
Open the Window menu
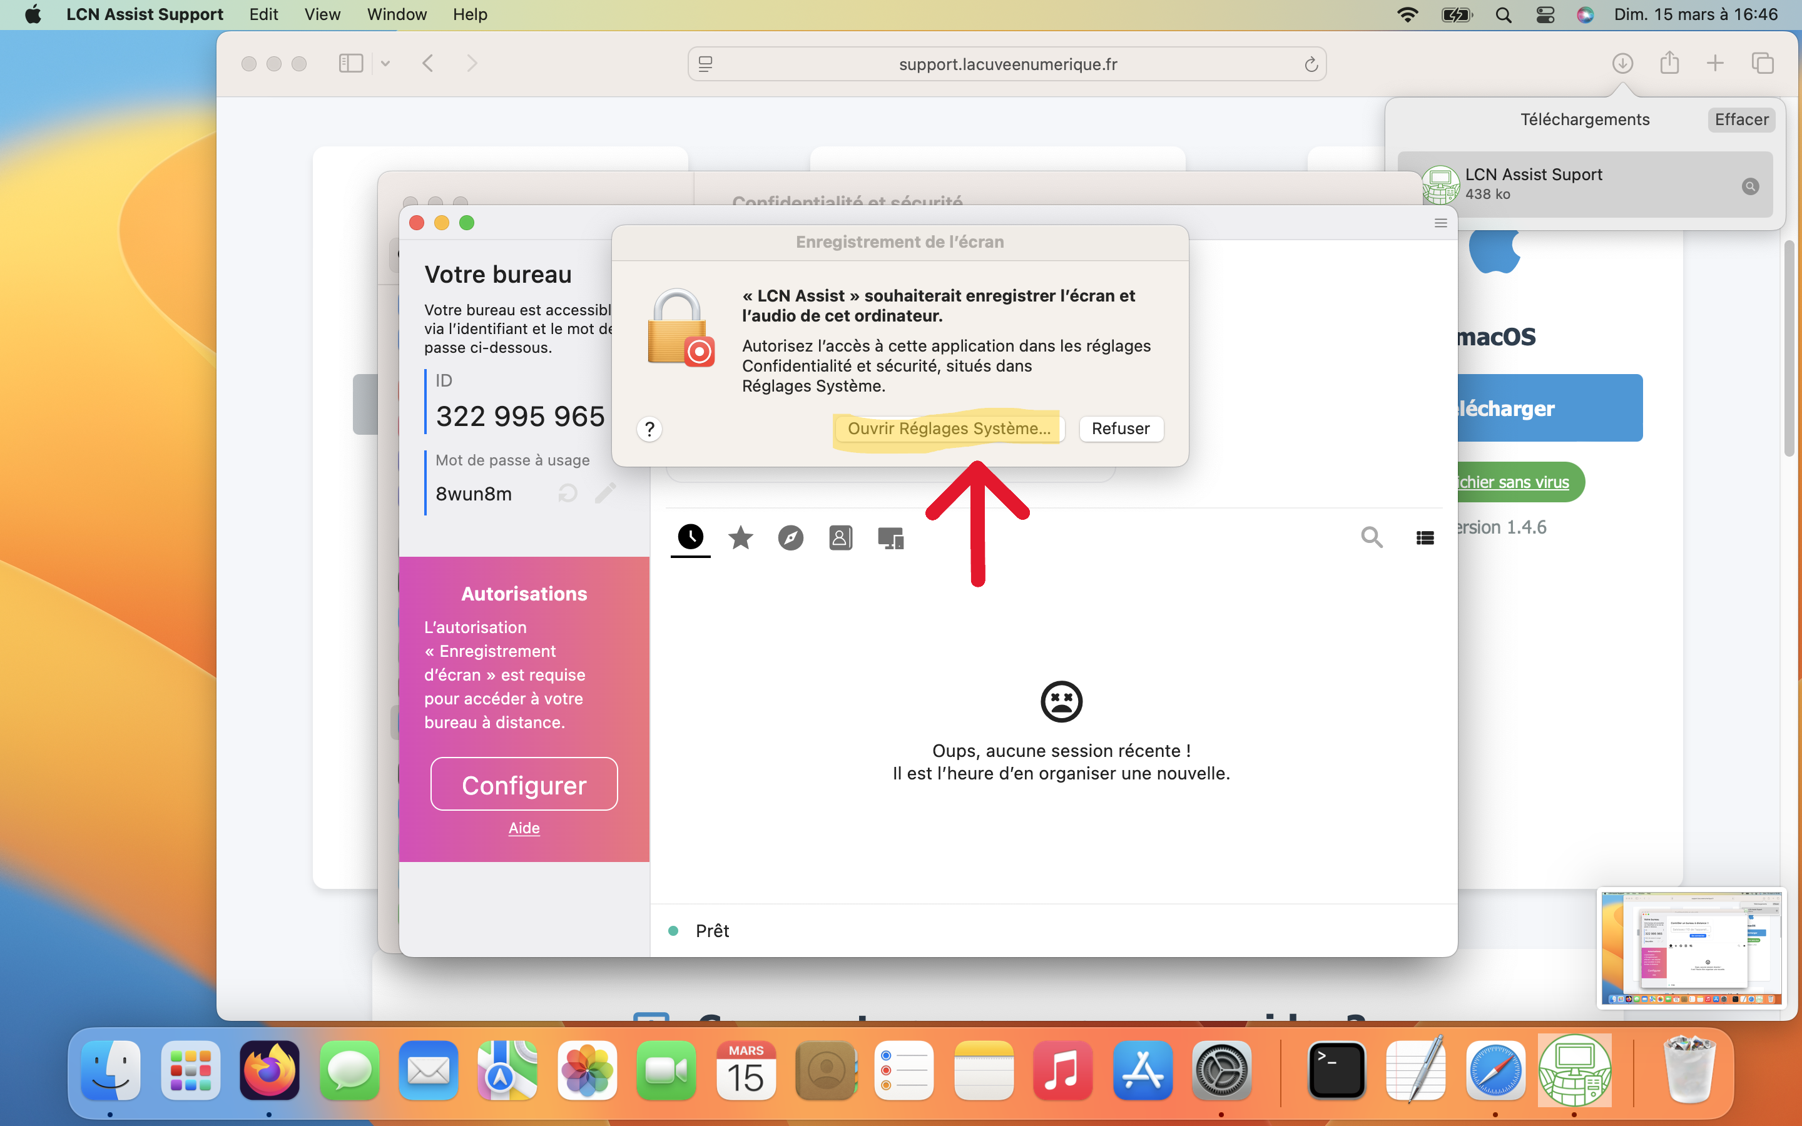[396, 14]
